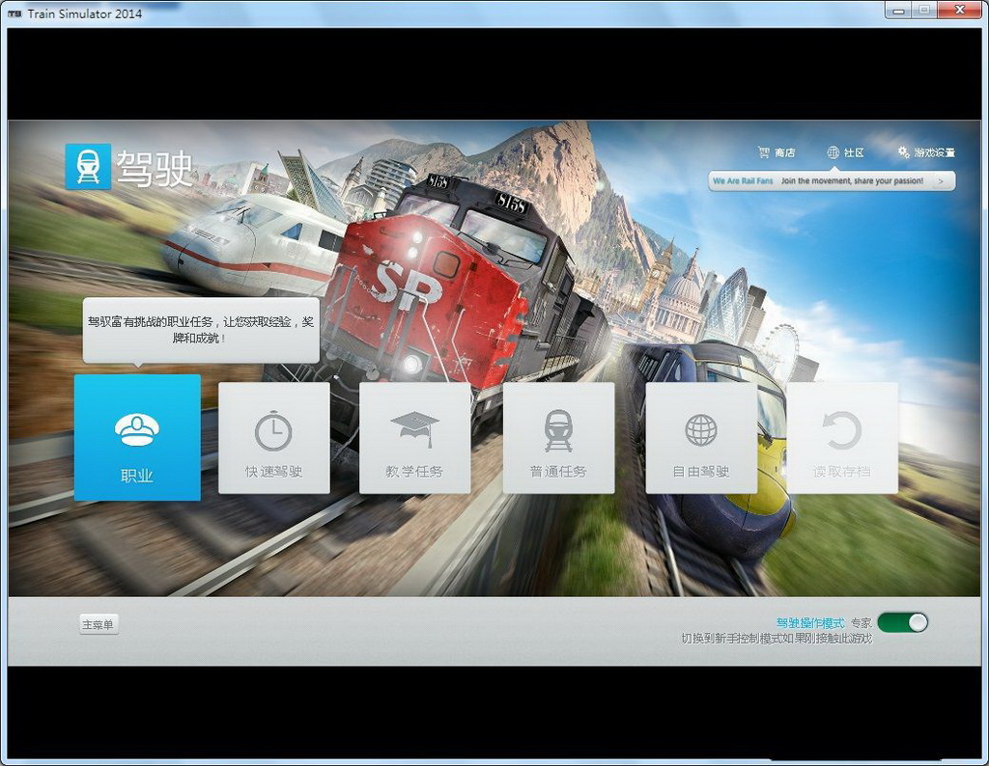Return to 主菜单 main menu
This screenshot has width=989, height=766.
coord(99,625)
